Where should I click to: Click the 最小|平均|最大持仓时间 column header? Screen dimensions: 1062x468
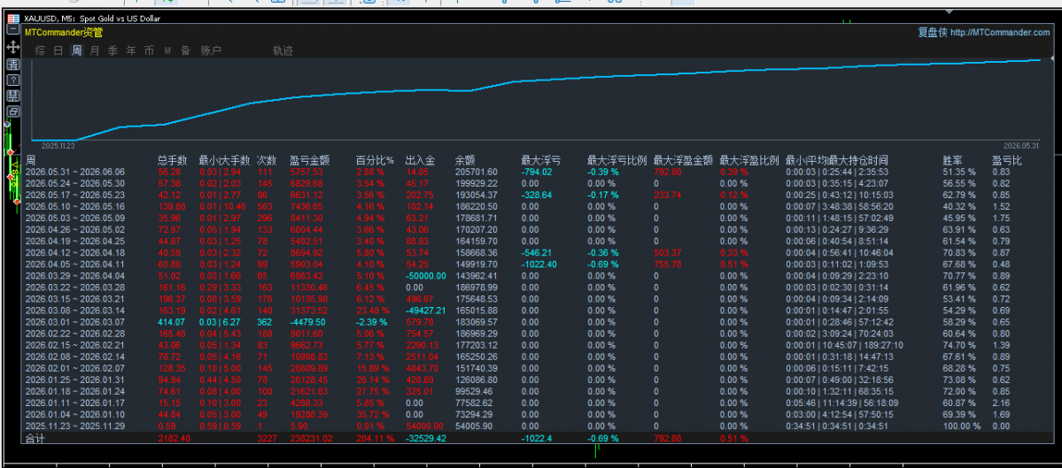837,160
